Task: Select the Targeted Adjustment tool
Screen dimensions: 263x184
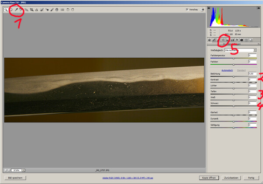Action: click(x=26, y=10)
